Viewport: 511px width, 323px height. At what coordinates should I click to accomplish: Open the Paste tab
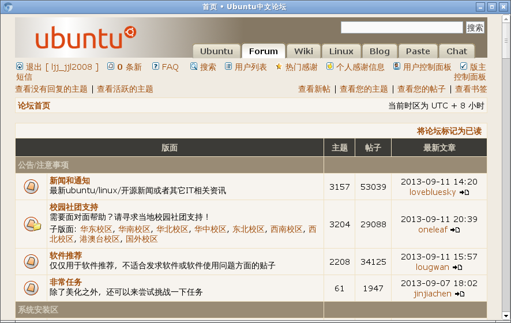pyautogui.click(x=418, y=51)
